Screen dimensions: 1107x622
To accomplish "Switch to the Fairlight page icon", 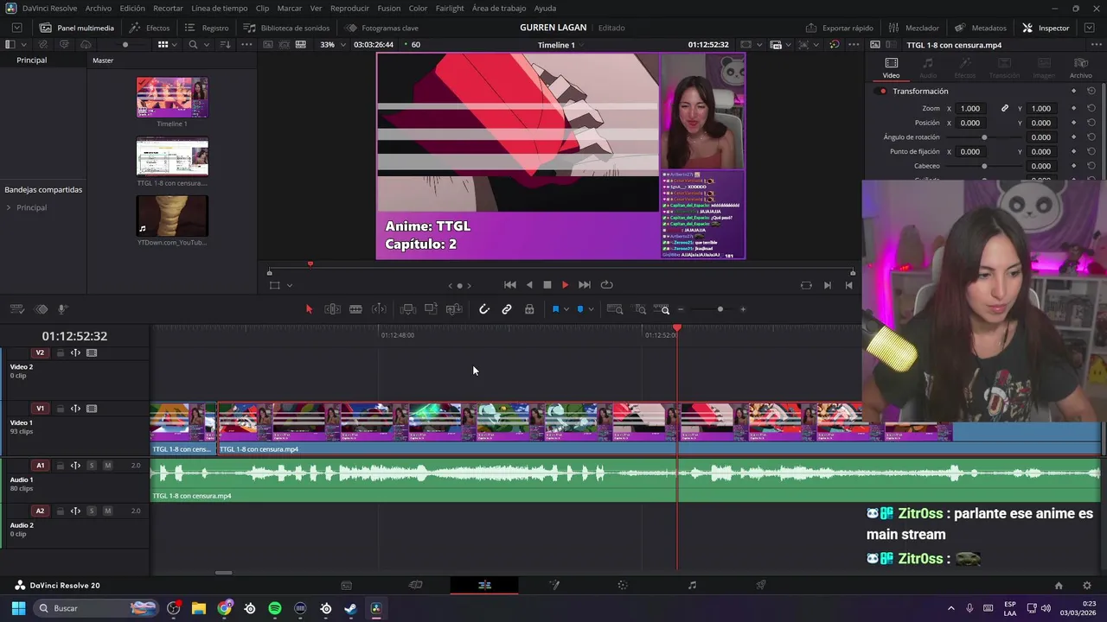I will 692,585.
